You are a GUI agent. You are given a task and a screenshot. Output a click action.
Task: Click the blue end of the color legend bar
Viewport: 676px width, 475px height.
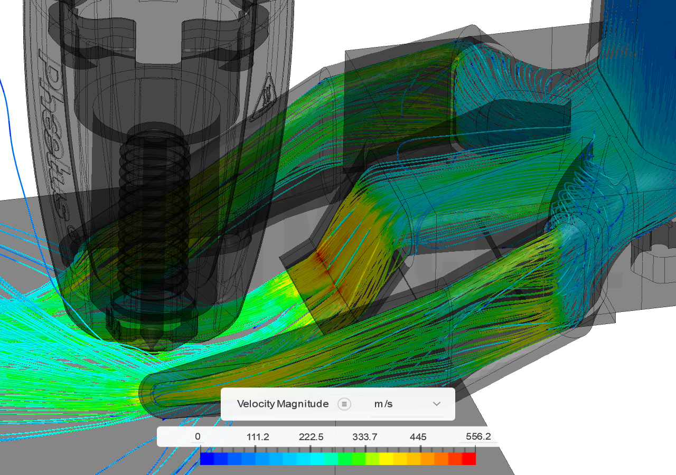(x=206, y=458)
